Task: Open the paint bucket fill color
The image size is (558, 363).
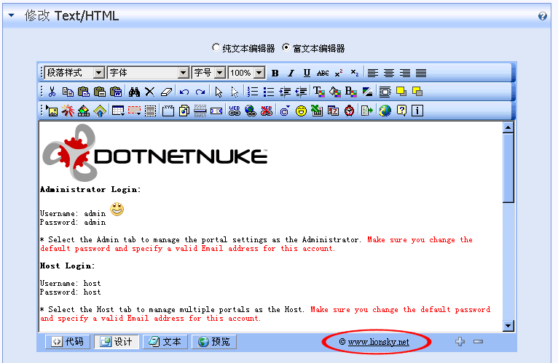Action: pyautogui.click(x=335, y=92)
